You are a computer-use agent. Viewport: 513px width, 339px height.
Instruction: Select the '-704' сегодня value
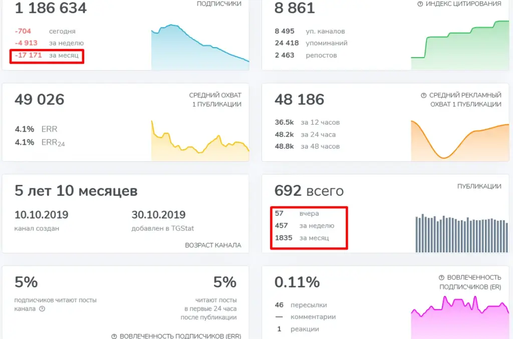point(23,32)
